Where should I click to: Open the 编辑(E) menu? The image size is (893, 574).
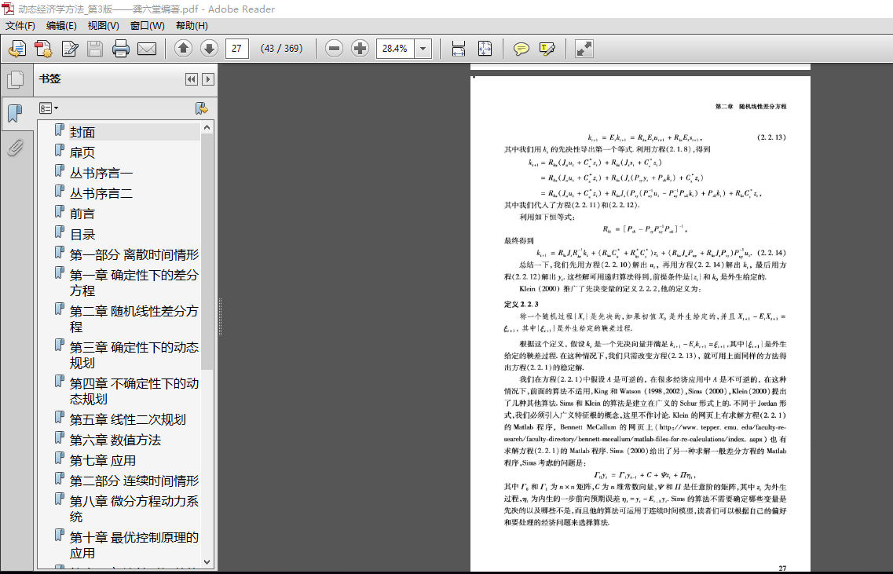coord(61,26)
